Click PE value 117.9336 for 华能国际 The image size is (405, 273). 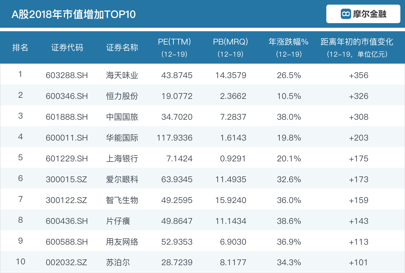coord(174,138)
